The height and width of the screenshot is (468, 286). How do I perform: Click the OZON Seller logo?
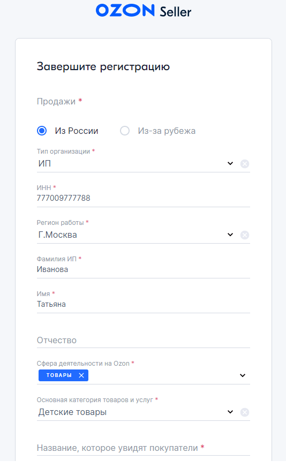(144, 11)
